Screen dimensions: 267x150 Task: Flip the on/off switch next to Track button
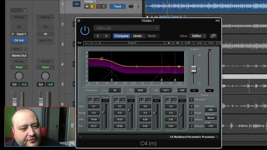pyautogui.click(x=133, y=7)
